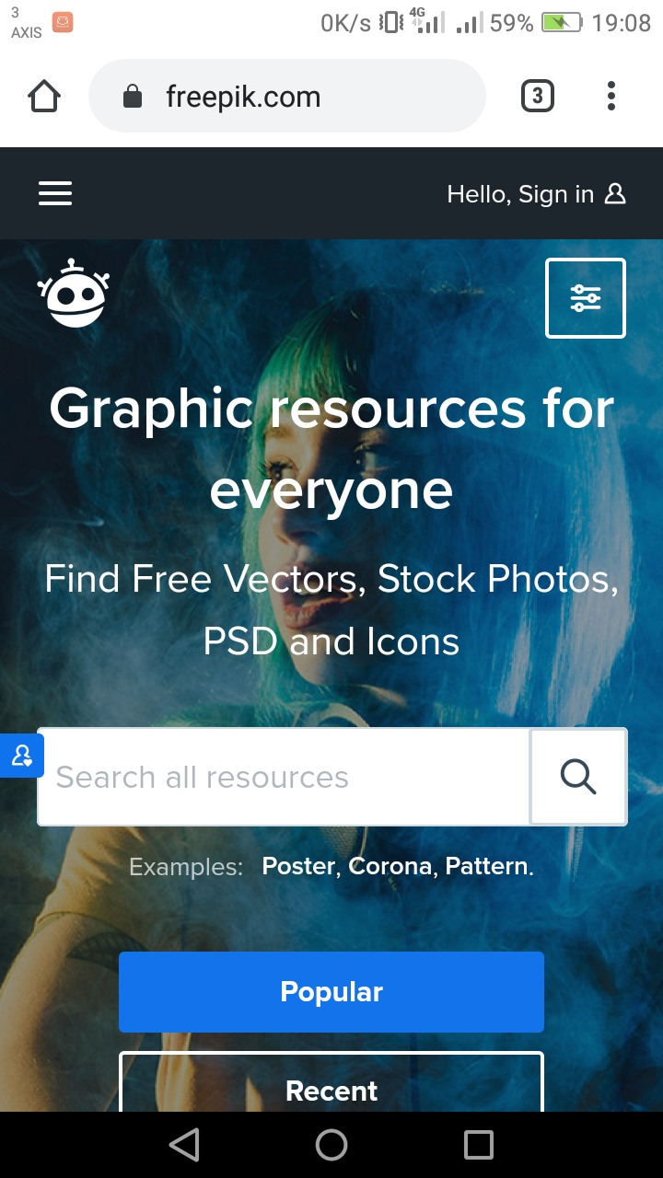This screenshot has height=1178, width=663.
Task: Tap the browser home icon
Action: tap(44, 96)
